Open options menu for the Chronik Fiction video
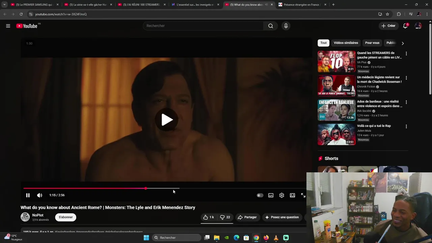This screenshot has height=243, width=432. [406, 78]
